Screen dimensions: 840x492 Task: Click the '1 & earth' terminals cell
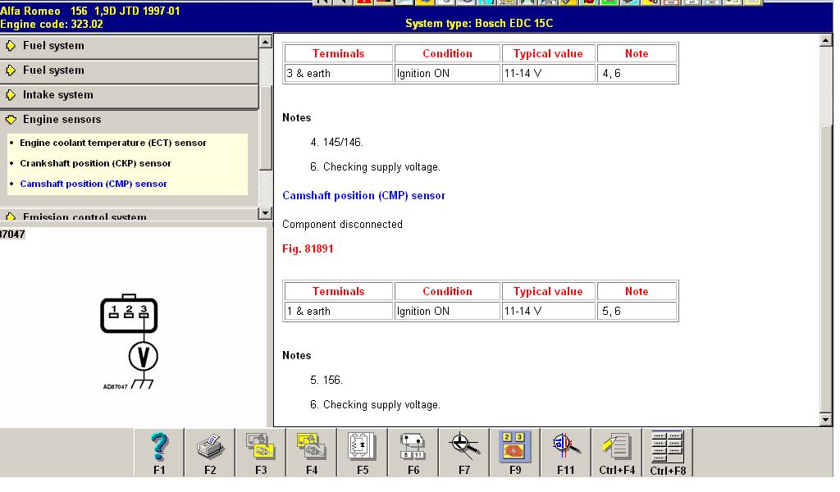click(339, 311)
